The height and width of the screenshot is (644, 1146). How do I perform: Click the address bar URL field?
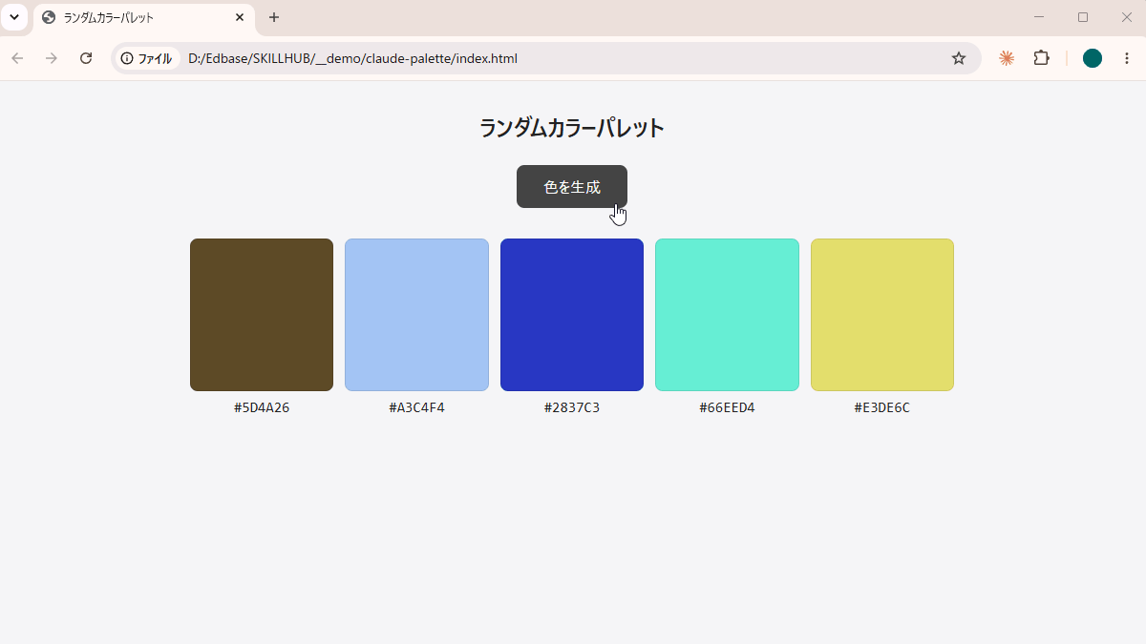546,58
